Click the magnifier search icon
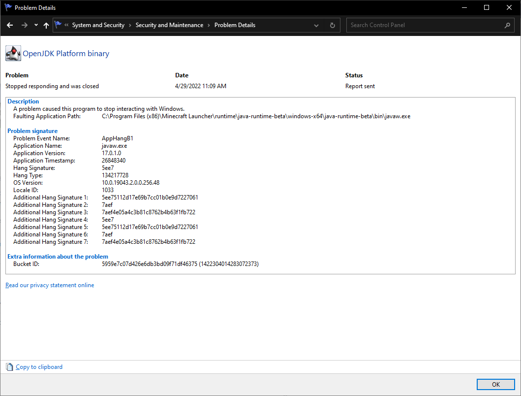The height and width of the screenshot is (396, 521). point(507,25)
